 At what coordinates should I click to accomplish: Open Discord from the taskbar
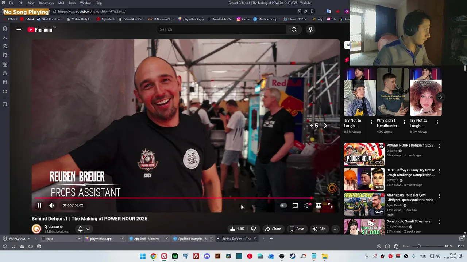[207, 256]
